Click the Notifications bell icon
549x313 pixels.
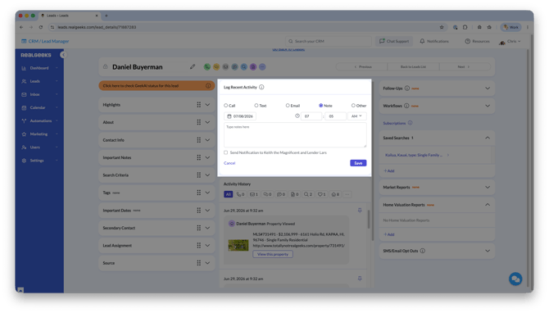pyautogui.click(x=422, y=41)
